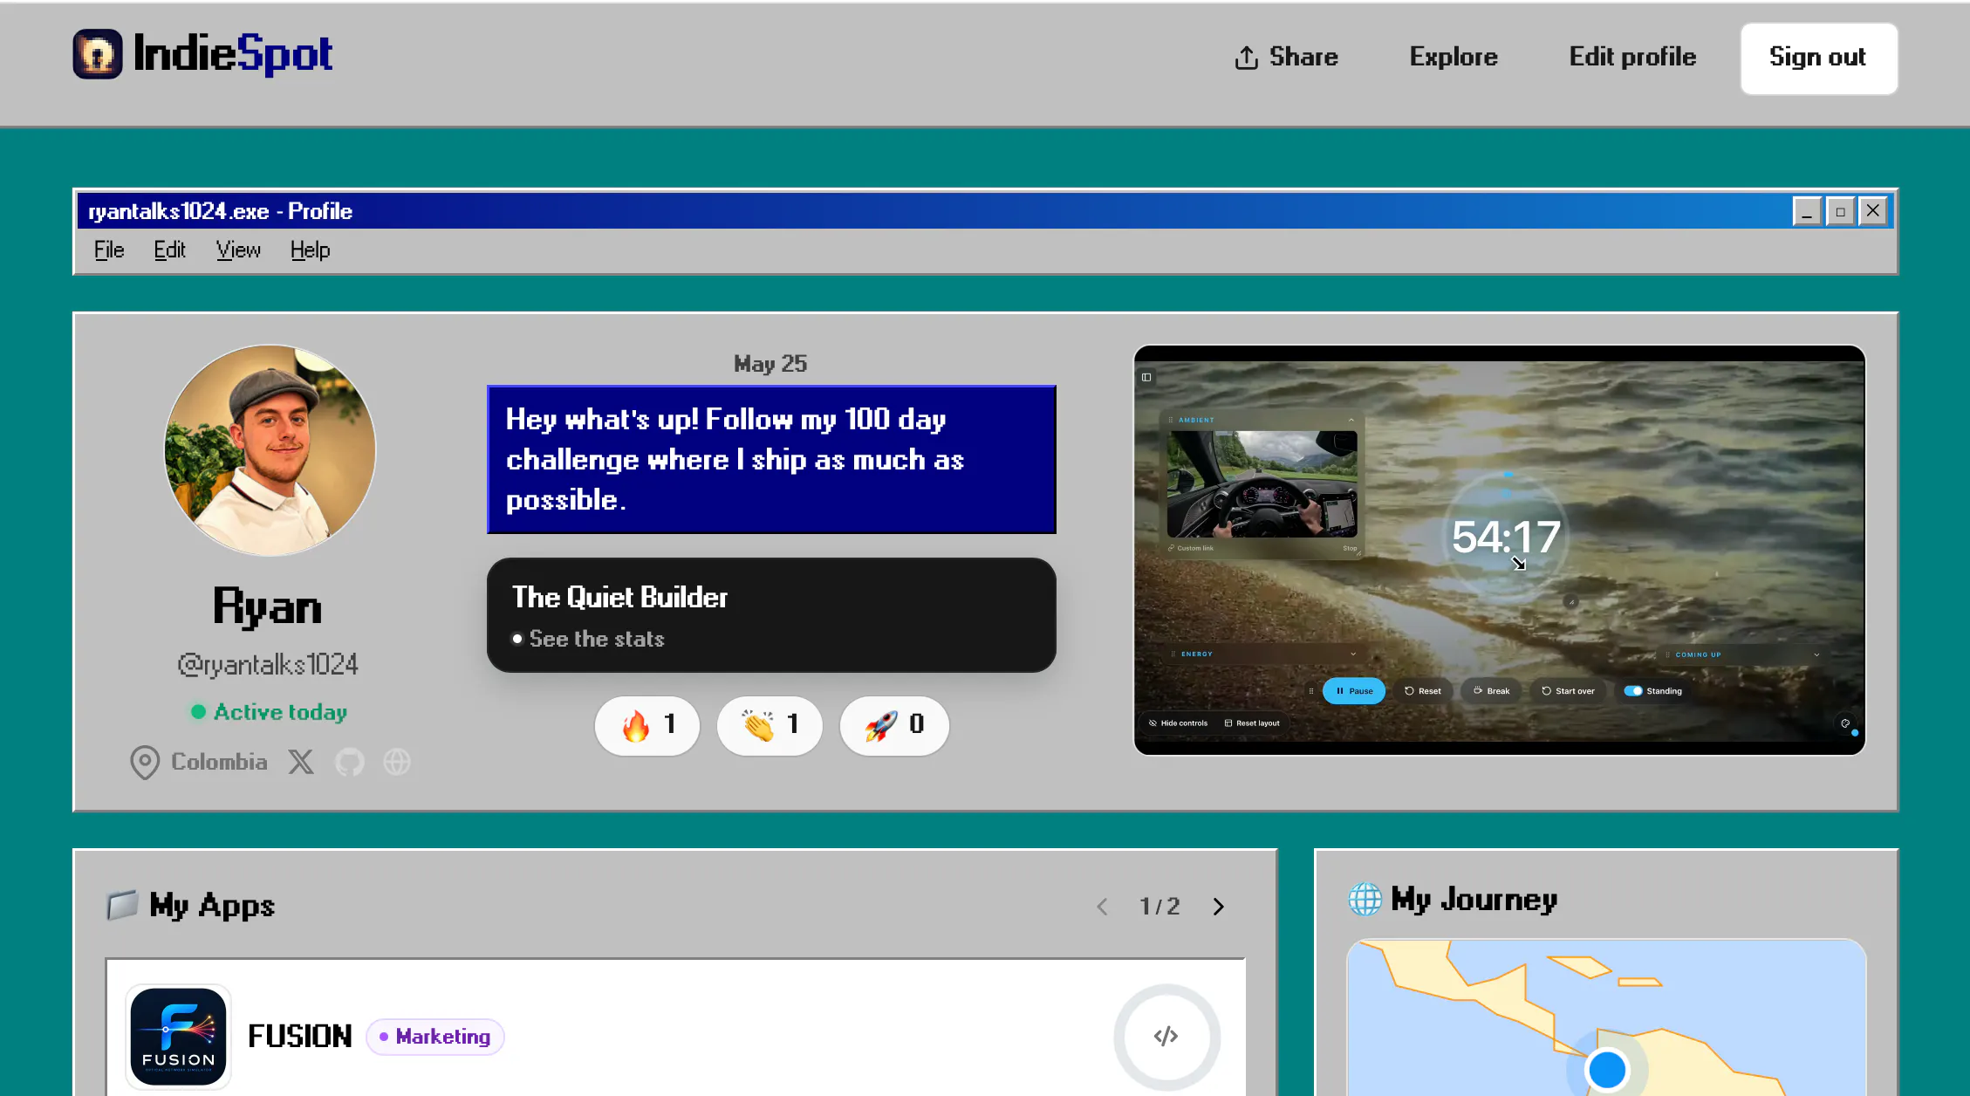Click the May 25 date label

click(x=770, y=364)
